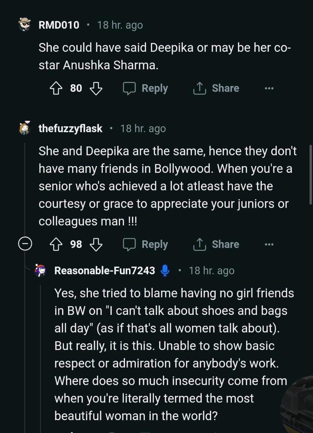Share thefuzzyflask's comment
This screenshot has width=313, height=433.
[216, 245]
